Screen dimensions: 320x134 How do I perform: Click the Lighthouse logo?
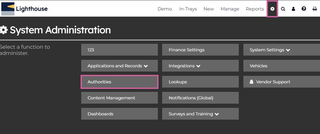point(25,9)
